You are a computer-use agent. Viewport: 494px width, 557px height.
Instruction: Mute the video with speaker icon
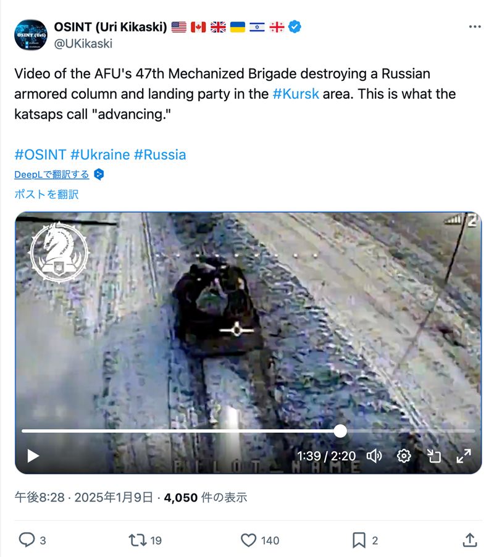[374, 456]
